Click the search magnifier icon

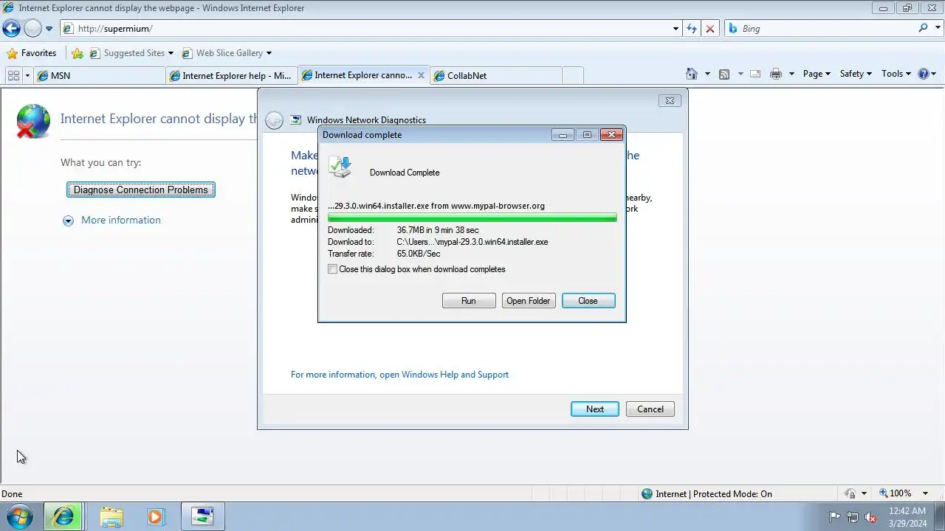coord(924,28)
